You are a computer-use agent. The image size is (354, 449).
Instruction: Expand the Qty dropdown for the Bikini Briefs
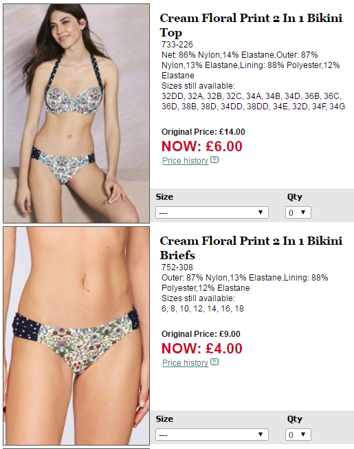point(298,435)
